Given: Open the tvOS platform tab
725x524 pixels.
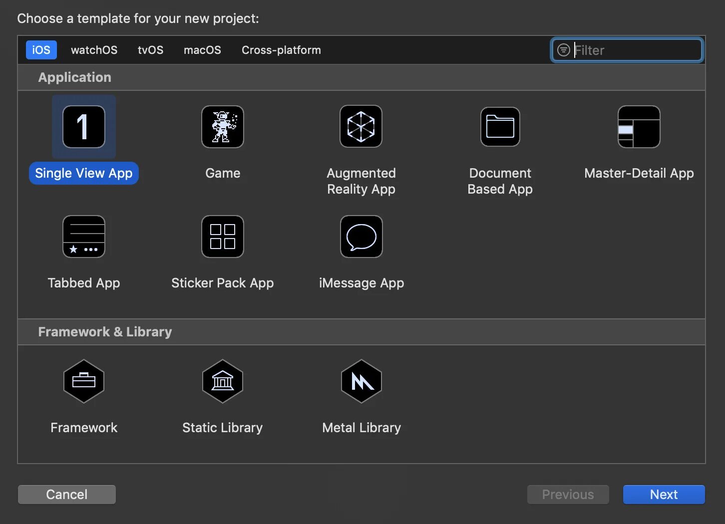Looking at the screenshot, I should pyautogui.click(x=151, y=50).
